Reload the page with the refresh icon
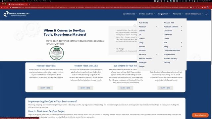The image size is (212, 119). tap(7, 7)
